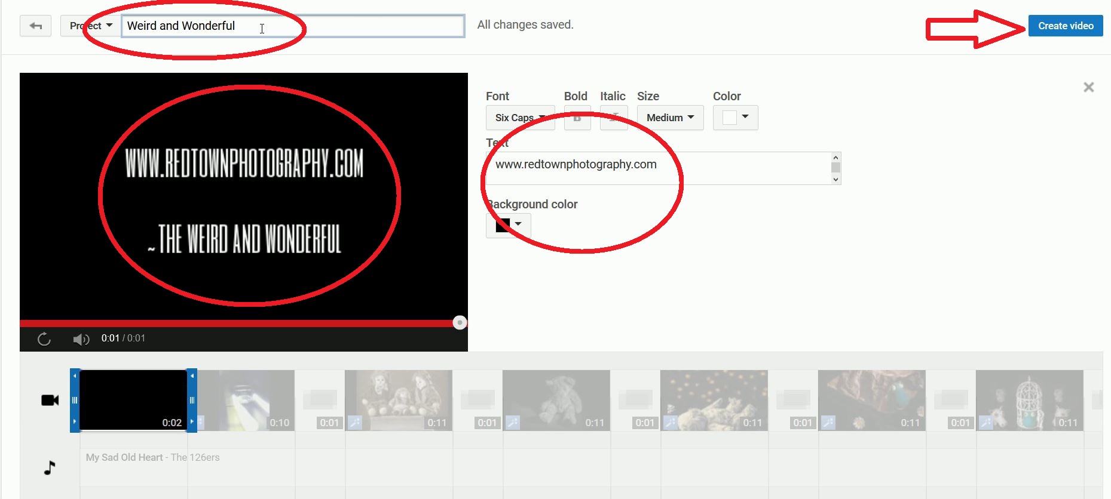Viewport: 1111px width, 499px height.
Task: Toggle Italic text formatting
Action: pos(614,118)
